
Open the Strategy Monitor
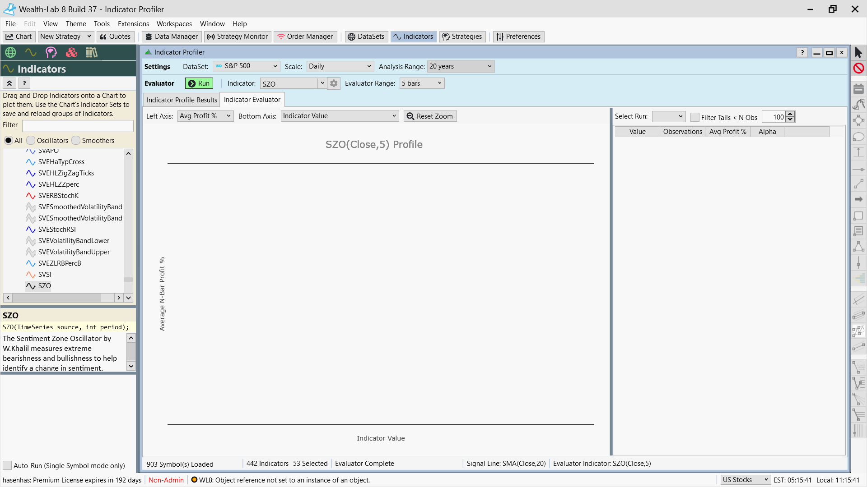point(238,37)
